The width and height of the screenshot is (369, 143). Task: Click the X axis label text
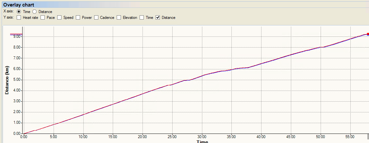click(x=9, y=11)
